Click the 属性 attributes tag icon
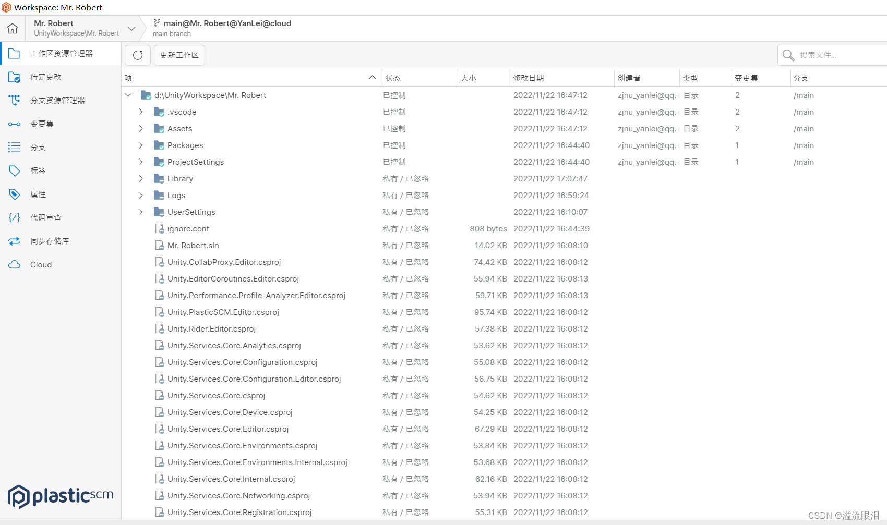887x525 pixels. 15,194
